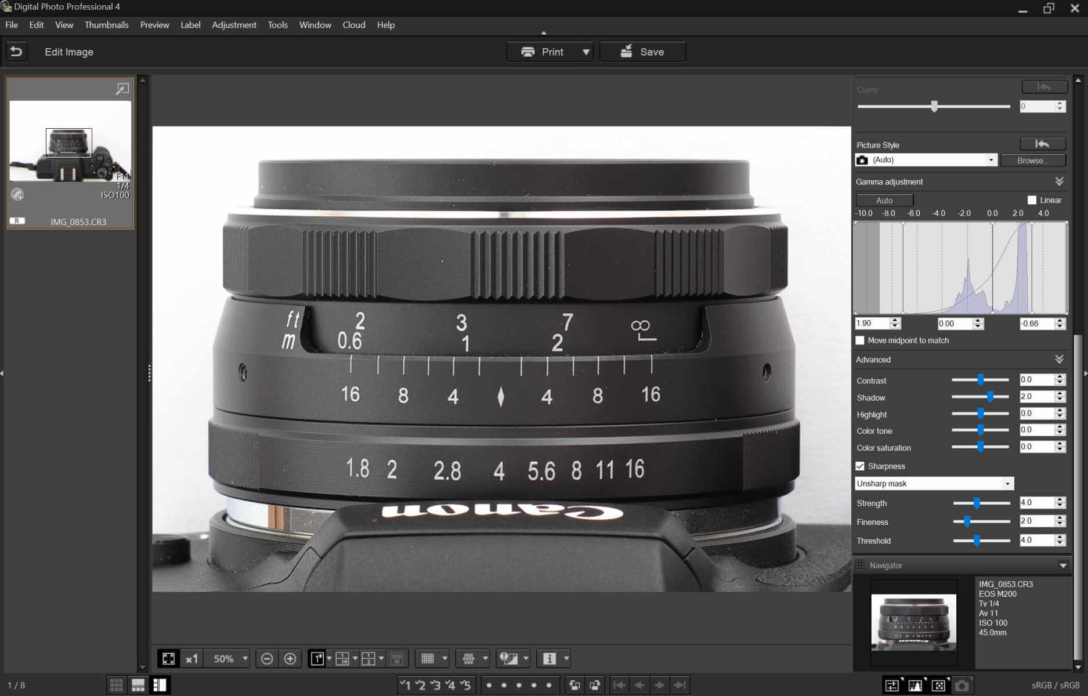Increase Fineness value stepper
Image resolution: width=1088 pixels, height=696 pixels.
pos(1060,518)
